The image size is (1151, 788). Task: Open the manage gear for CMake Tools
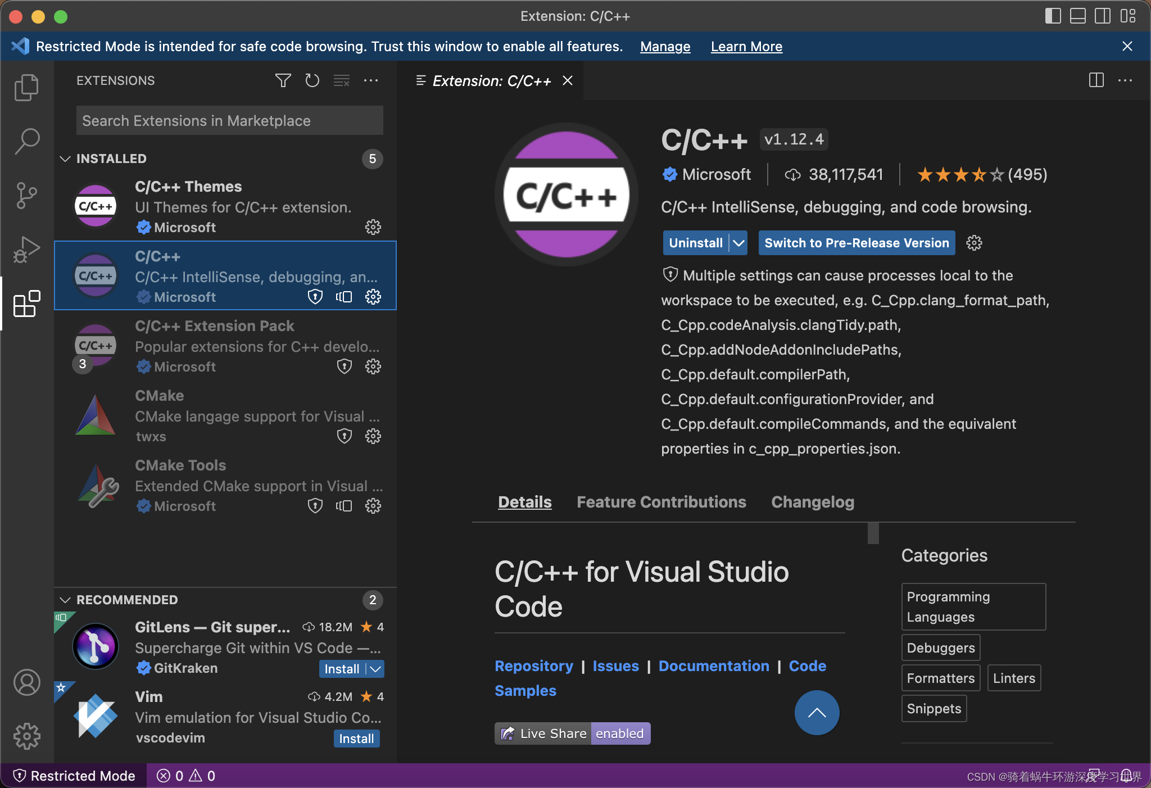[373, 506]
